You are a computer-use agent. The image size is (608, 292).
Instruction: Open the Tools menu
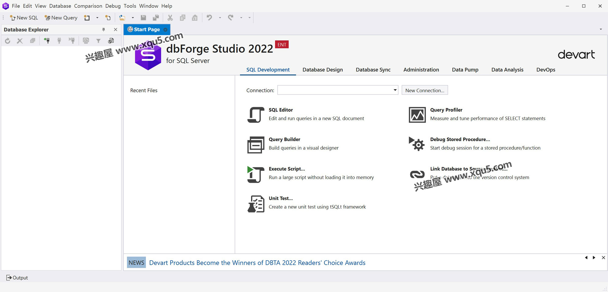click(x=130, y=6)
